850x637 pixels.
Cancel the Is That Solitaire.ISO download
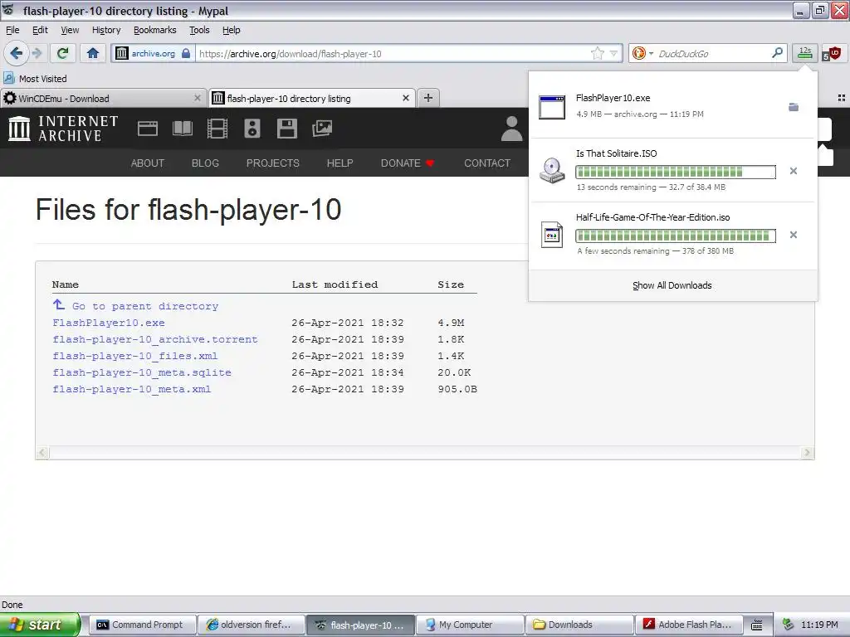click(793, 171)
